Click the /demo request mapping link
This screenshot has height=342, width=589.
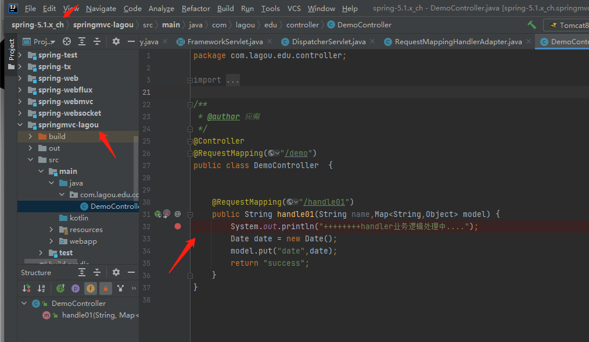297,152
